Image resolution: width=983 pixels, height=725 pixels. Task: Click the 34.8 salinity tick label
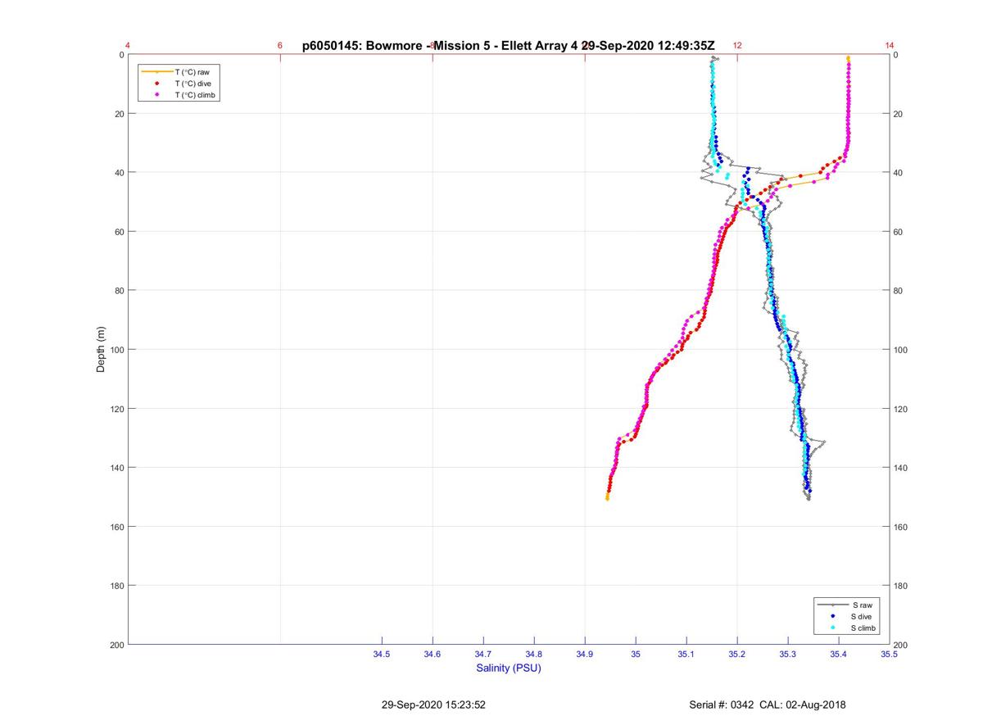[x=534, y=654]
